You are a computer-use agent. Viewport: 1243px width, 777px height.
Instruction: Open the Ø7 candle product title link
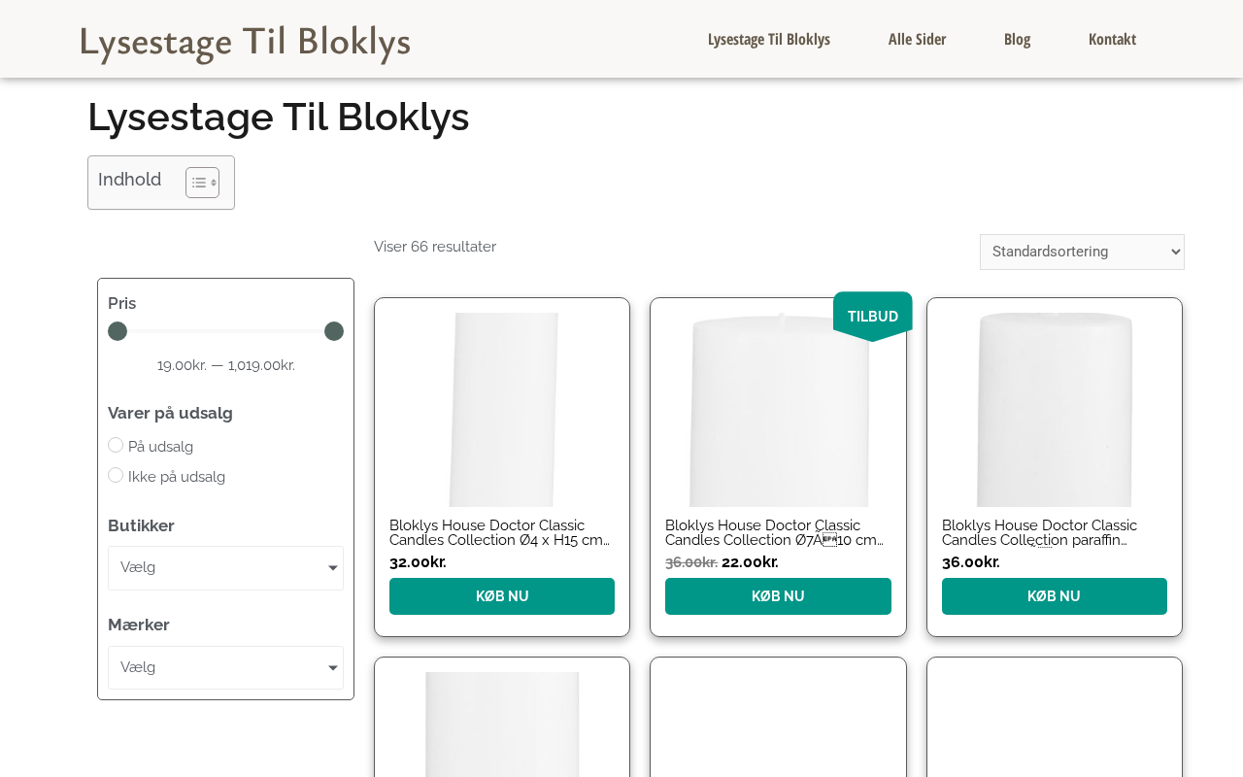pos(774,532)
